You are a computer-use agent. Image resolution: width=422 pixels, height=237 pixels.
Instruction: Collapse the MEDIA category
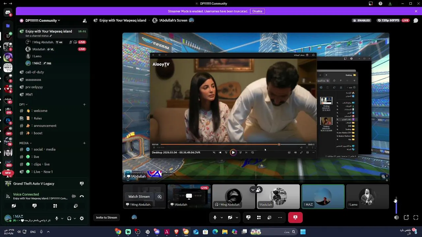[25, 143]
